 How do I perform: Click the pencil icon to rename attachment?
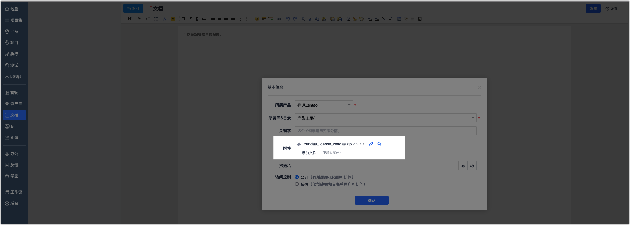pyautogui.click(x=371, y=144)
